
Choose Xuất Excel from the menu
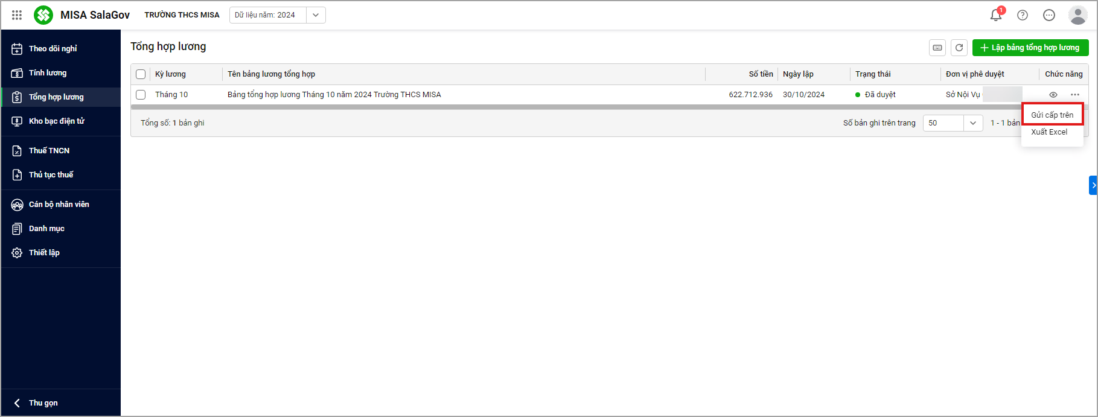1049,132
